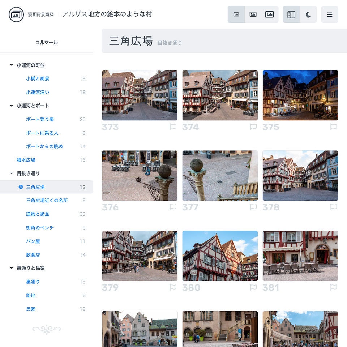Open 小運河沿い category

tap(38, 92)
